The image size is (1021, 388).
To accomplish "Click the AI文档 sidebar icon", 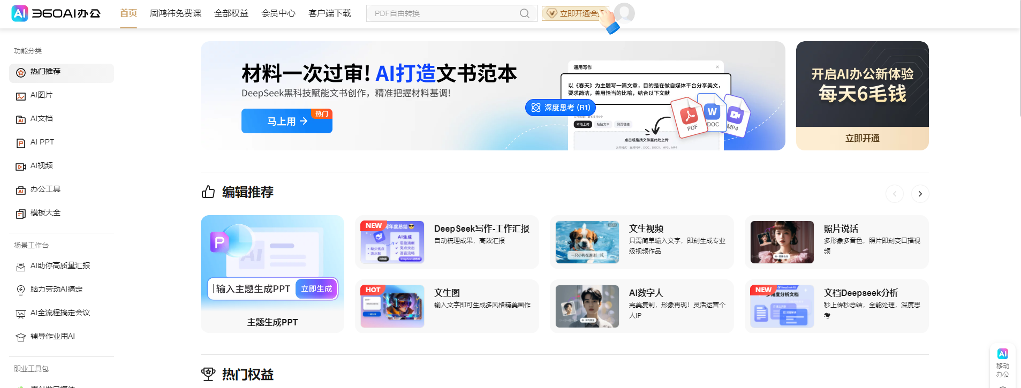I will (21, 120).
